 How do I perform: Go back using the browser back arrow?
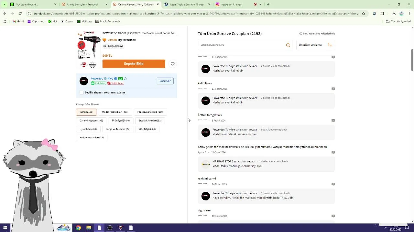point(5,14)
